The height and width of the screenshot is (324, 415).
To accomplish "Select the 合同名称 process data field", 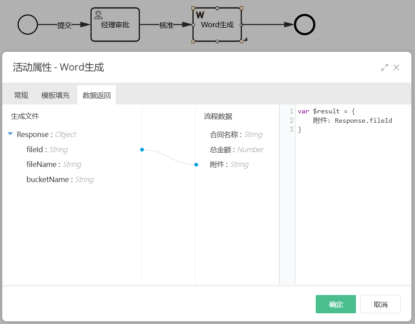I will click(236, 134).
